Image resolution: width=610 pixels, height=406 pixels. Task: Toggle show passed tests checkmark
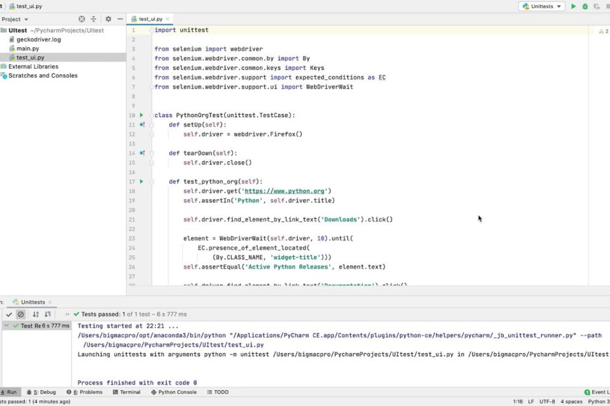coord(9,314)
